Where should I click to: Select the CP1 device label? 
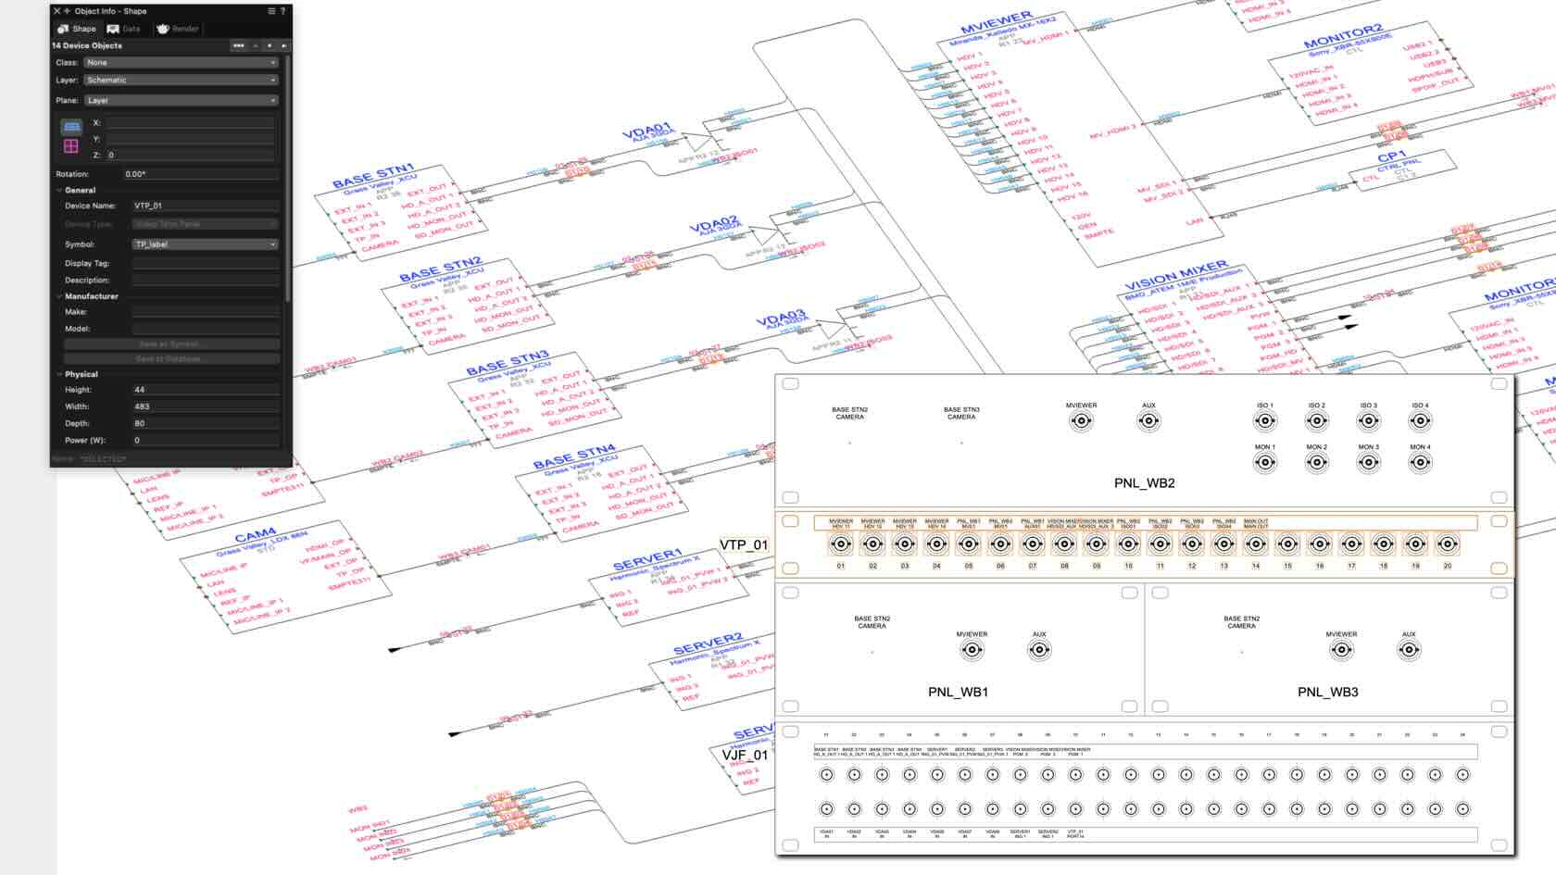click(1392, 156)
